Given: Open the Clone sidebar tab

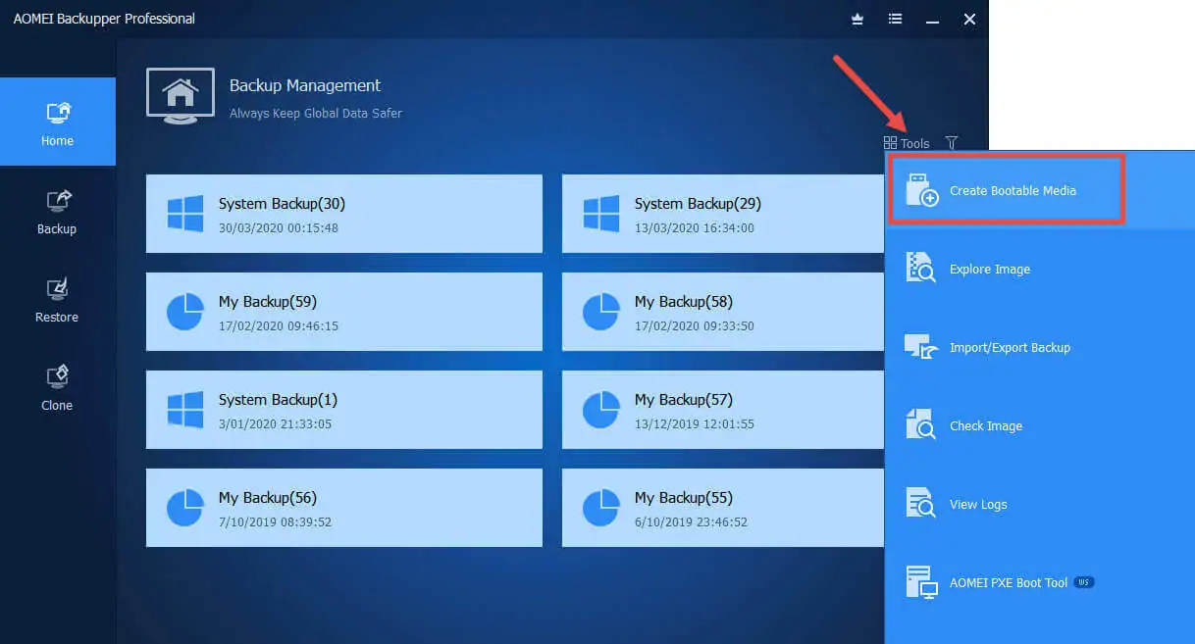Looking at the screenshot, I should [x=57, y=386].
